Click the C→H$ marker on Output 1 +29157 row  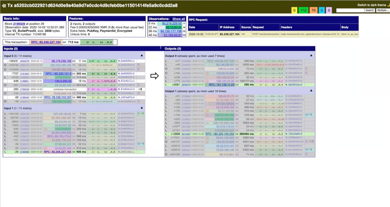[309, 142]
